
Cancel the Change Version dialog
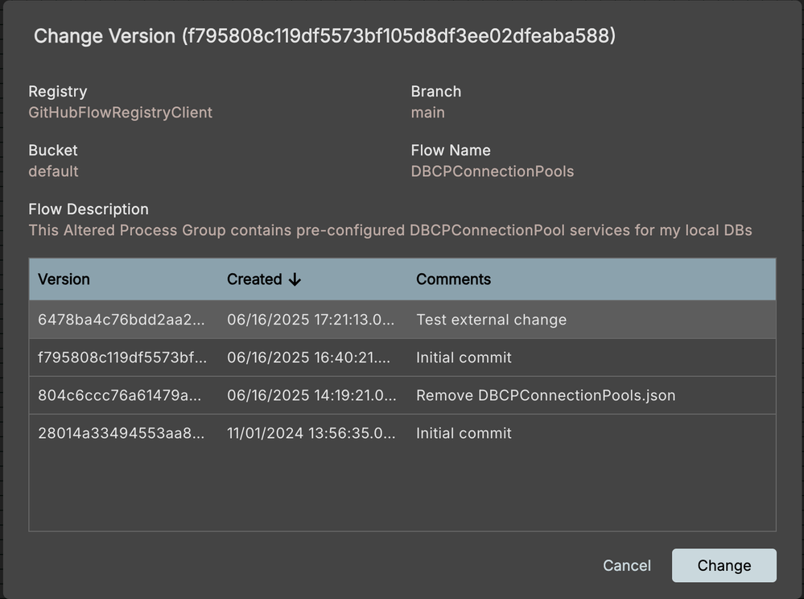tap(626, 565)
